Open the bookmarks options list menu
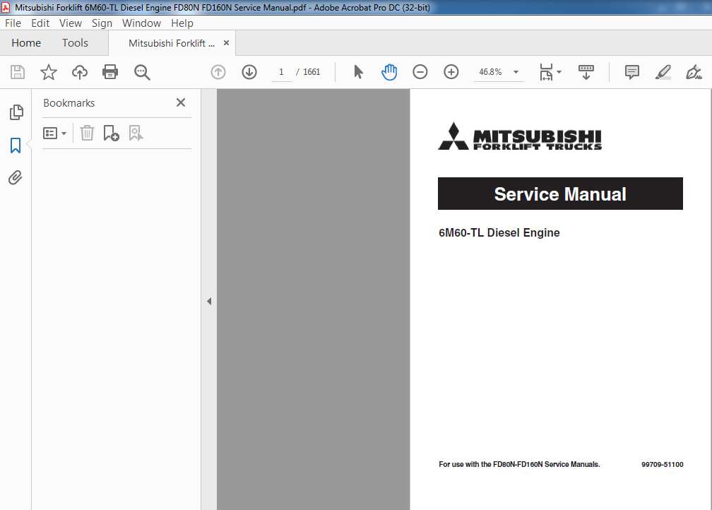Screen dimensions: 712x510 54,133
